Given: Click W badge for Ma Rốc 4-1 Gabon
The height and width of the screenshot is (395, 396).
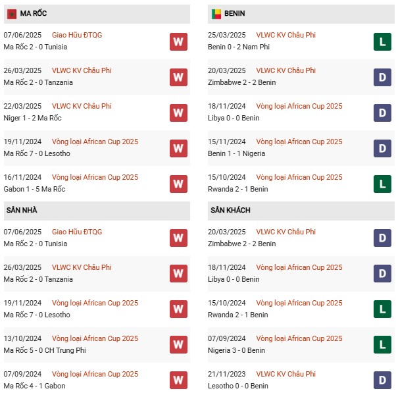Looking at the screenshot, I should click(178, 380).
